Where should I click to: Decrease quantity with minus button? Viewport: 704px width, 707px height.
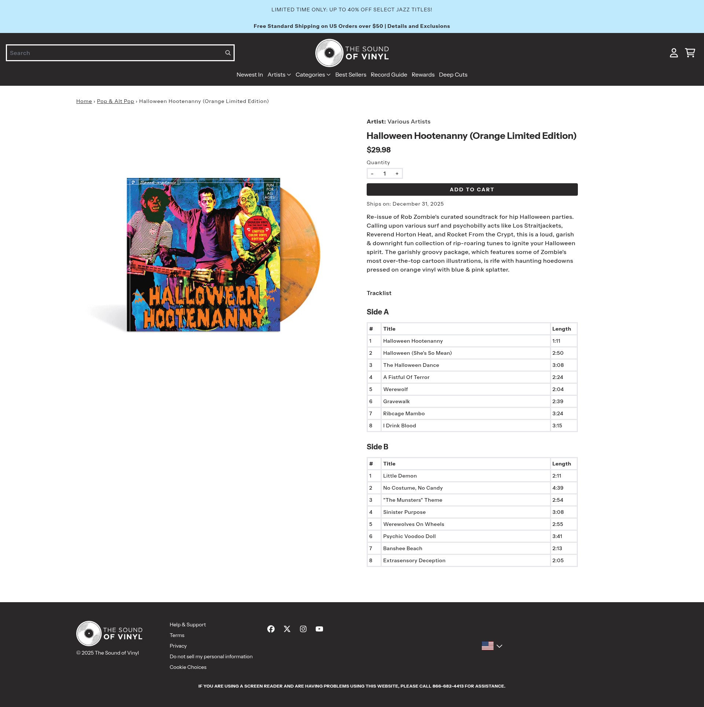coord(372,174)
